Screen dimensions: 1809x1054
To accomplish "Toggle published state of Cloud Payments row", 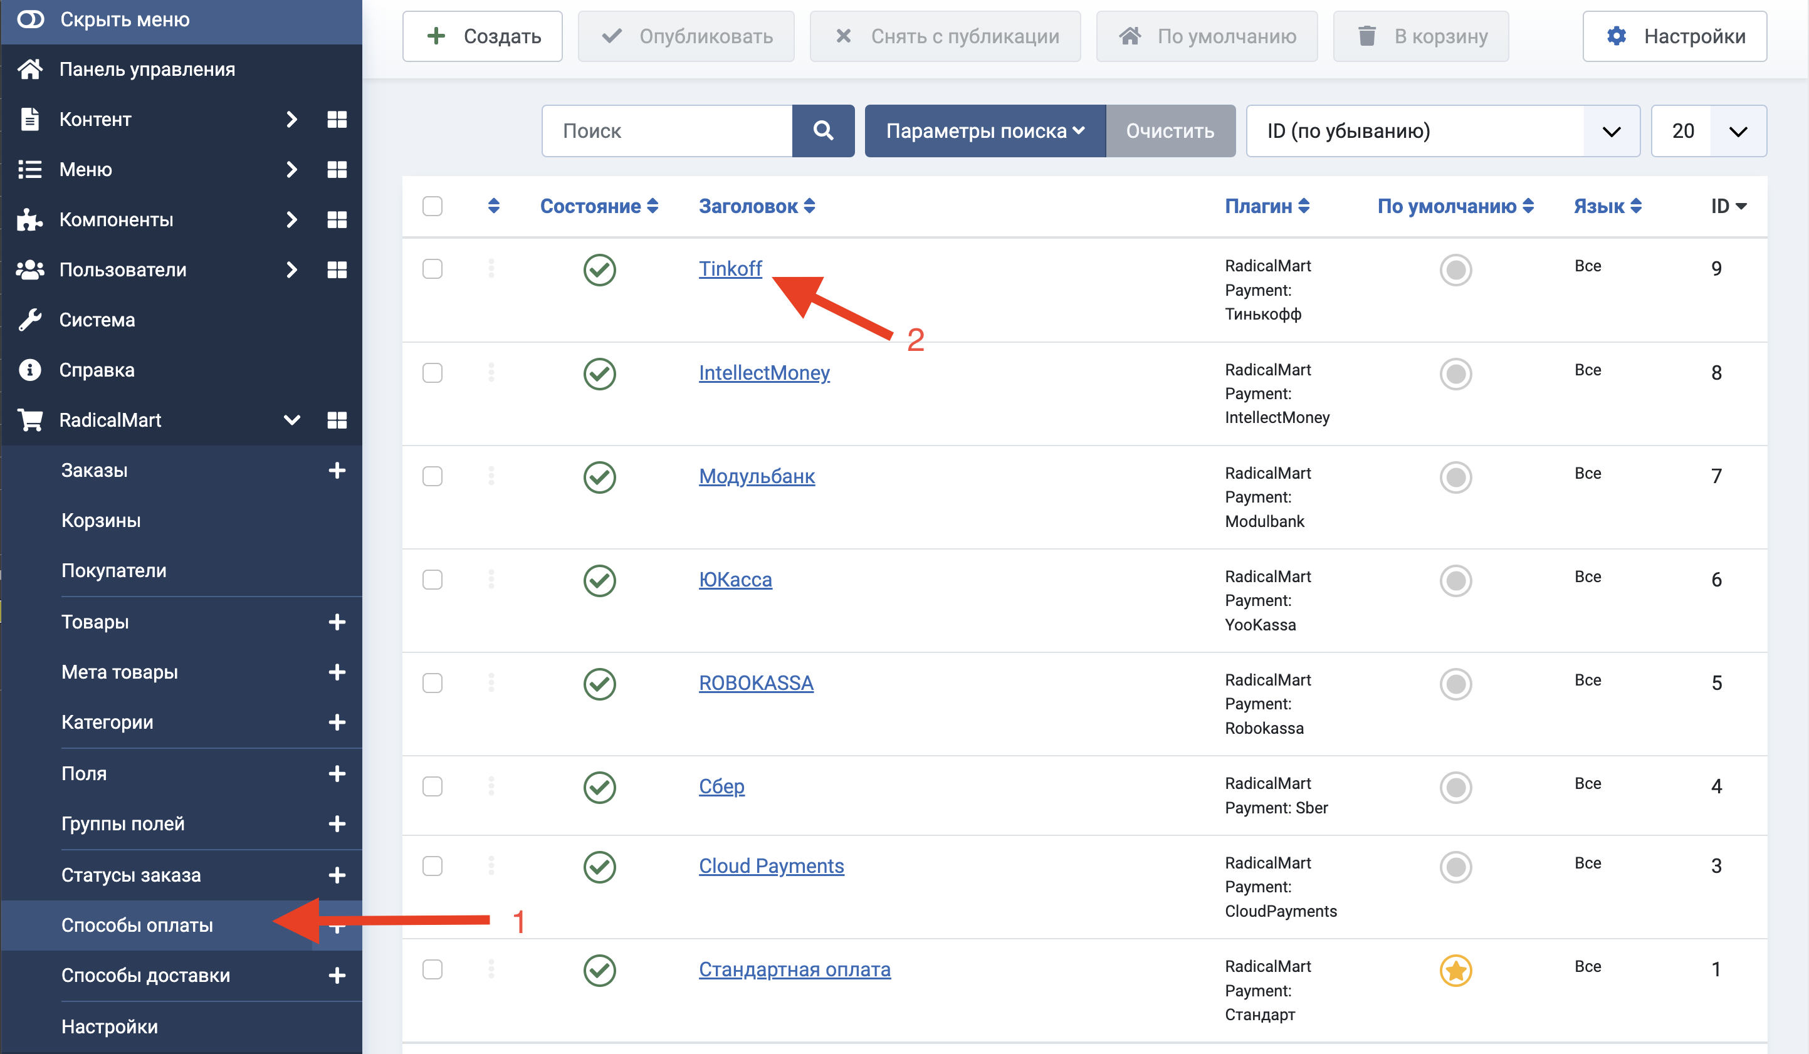I will 599,867.
